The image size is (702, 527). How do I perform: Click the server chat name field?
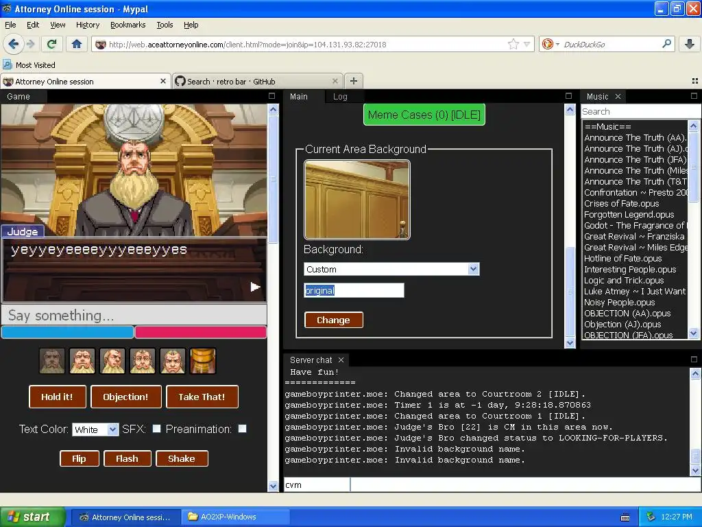click(317, 484)
